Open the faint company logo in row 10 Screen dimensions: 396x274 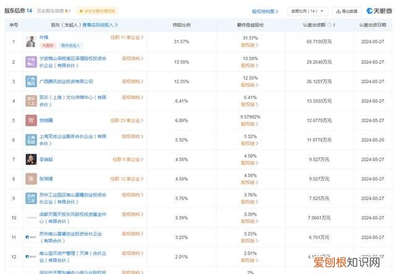point(31,218)
